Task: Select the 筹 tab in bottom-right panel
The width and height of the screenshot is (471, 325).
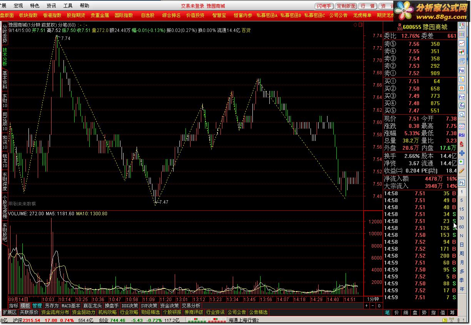Action: pos(452,313)
